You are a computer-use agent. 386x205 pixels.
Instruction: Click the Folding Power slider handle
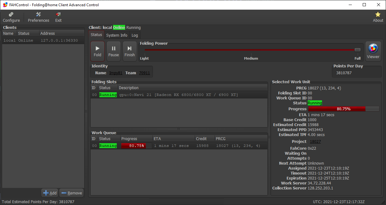[358, 50]
